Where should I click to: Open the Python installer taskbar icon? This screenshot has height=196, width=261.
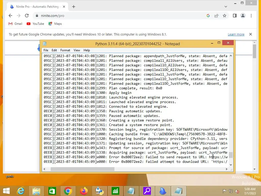click(100, 191)
